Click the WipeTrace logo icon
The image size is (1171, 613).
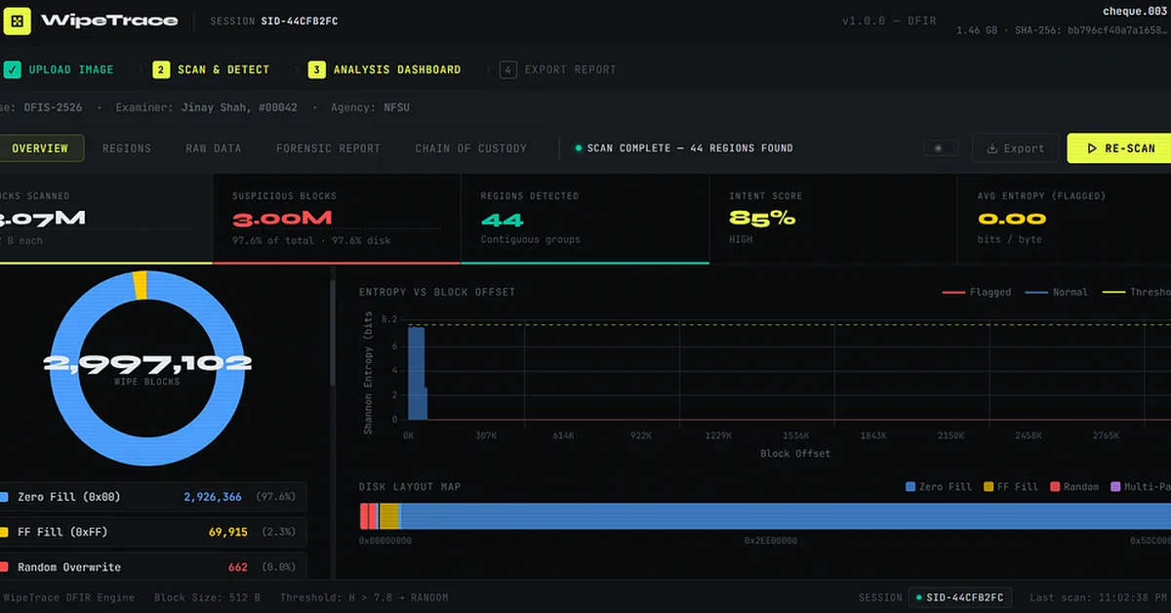click(17, 20)
